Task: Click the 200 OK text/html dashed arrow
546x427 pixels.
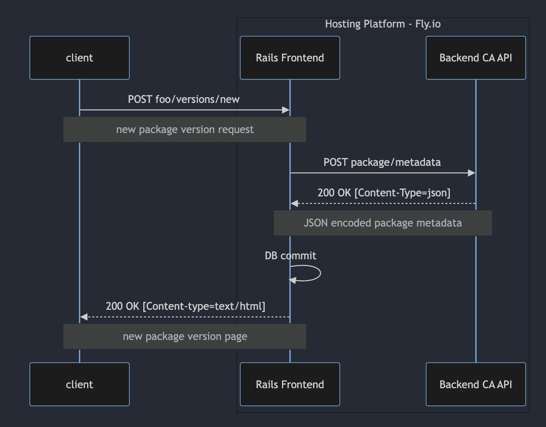Action: [185, 317]
